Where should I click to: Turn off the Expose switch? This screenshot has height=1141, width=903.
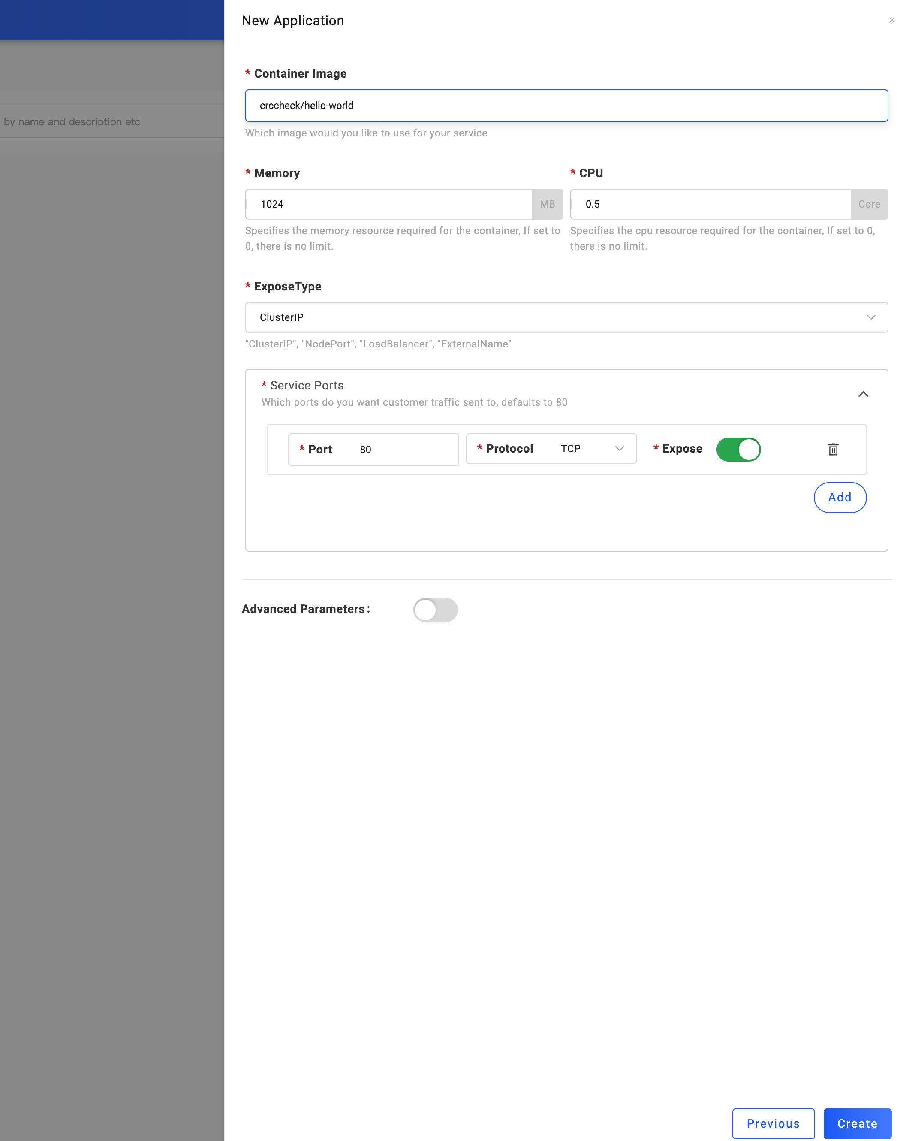coord(738,449)
